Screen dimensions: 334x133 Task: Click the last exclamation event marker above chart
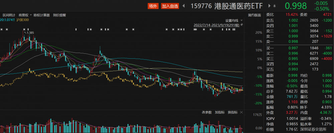(234, 29)
